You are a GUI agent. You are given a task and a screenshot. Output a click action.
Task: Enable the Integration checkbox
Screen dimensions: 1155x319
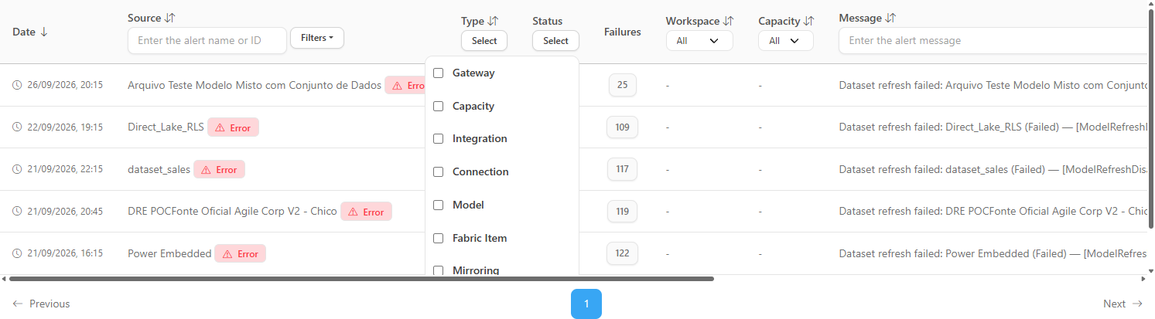pyautogui.click(x=438, y=139)
